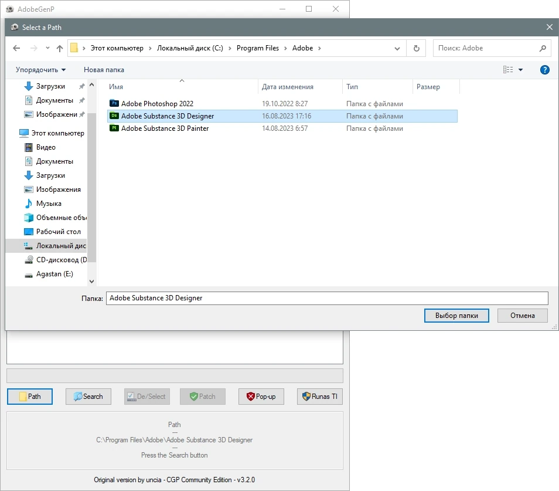Click the magnifier search icon
Viewport: 559px width, 491px height.
(543, 48)
